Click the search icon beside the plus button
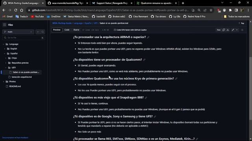The image size is (252, 141). 43,32
